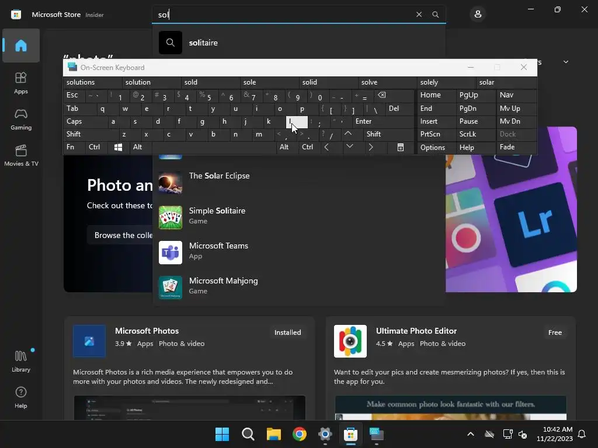Click the space bar on On-Screen Keyboard
This screenshot has width=598, height=448.
click(x=214, y=148)
